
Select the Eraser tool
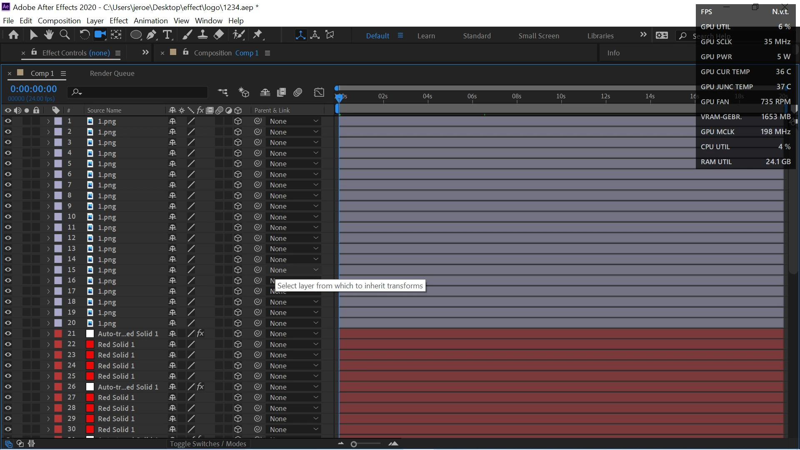[219, 35]
